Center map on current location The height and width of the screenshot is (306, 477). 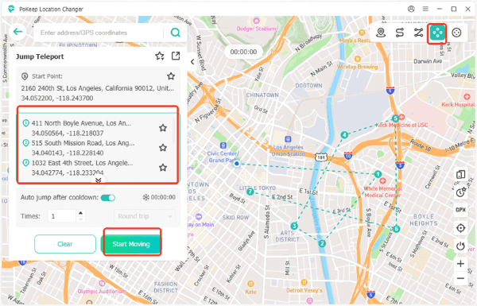click(460, 228)
